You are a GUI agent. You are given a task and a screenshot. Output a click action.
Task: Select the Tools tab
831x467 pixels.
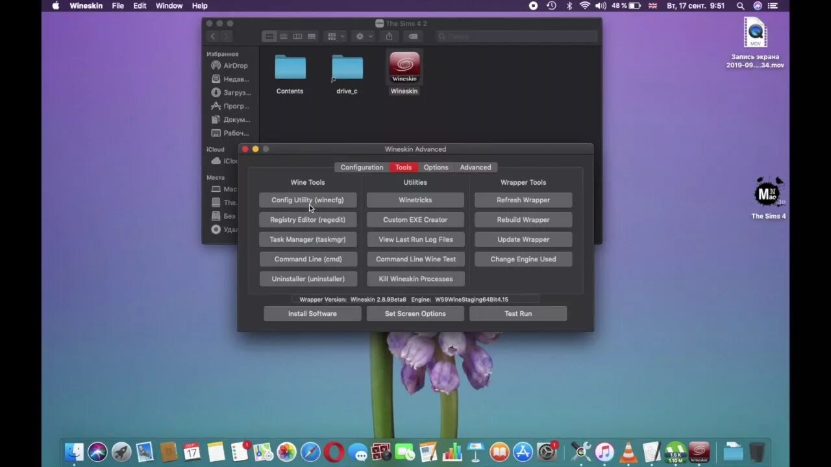pos(403,167)
